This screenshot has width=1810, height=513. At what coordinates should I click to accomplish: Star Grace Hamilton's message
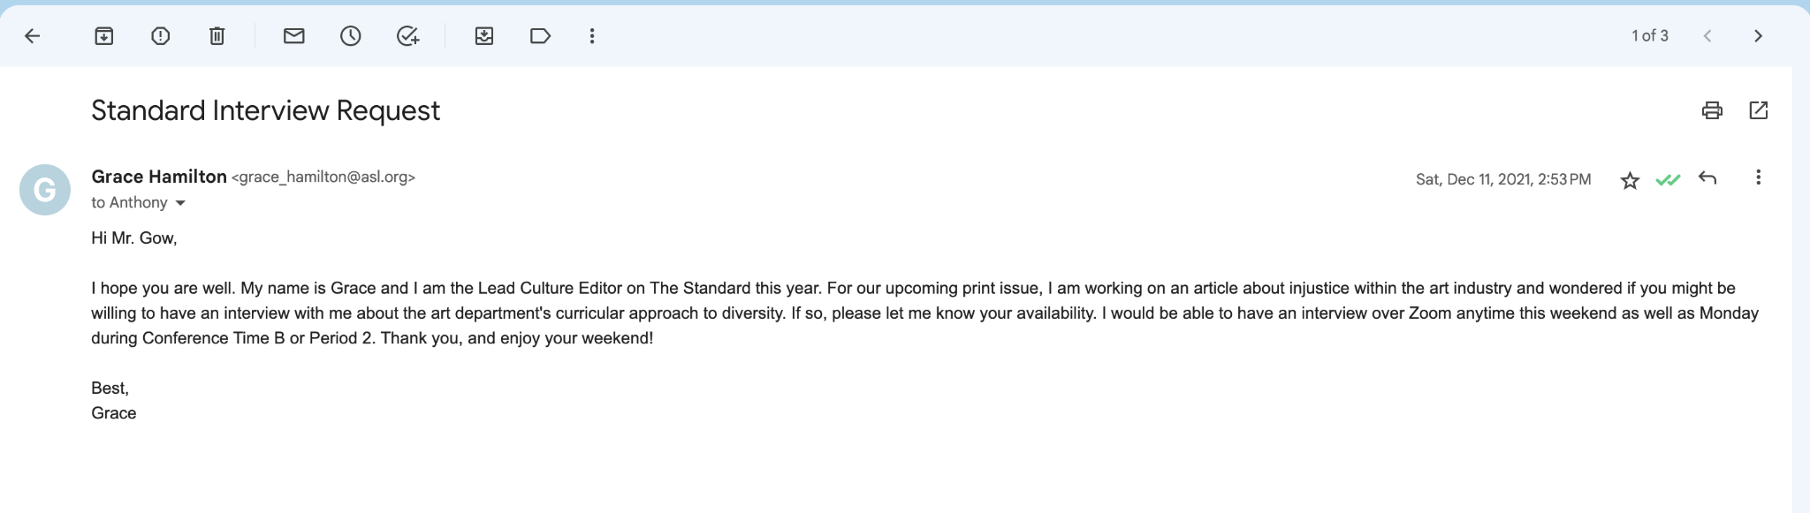[x=1630, y=180]
